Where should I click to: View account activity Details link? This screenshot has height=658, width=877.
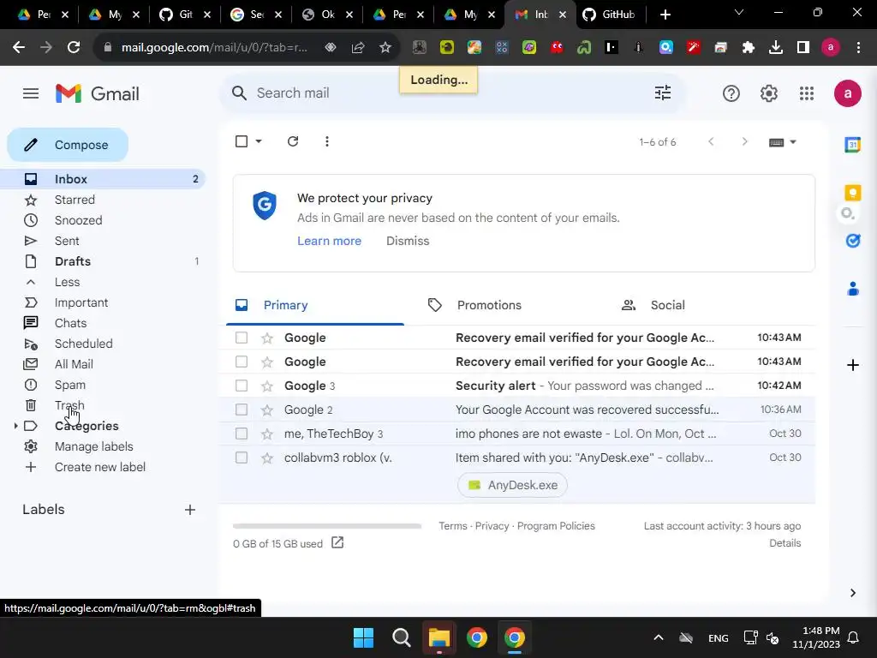click(x=785, y=543)
